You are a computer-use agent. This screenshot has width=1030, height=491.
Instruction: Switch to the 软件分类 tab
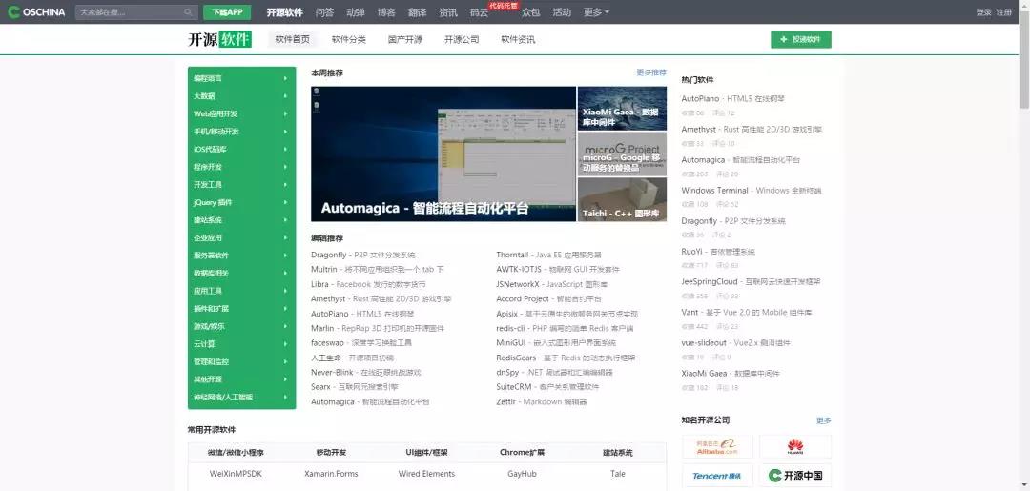pyautogui.click(x=349, y=39)
